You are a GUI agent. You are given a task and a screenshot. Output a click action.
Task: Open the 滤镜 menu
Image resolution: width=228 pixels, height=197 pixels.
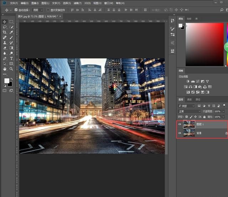click(77, 3)
